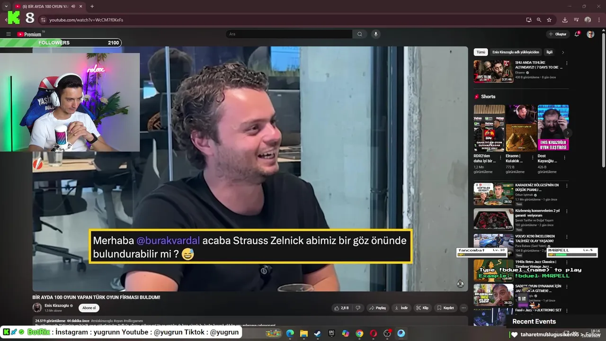
Task: Open options for RDR2 short
Action: click(x=501, y=157)
